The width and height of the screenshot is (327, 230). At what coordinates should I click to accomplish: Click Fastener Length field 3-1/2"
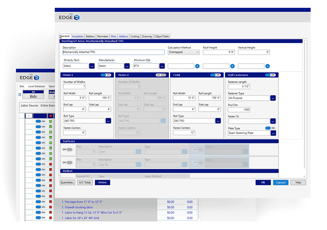coord(239,86)
